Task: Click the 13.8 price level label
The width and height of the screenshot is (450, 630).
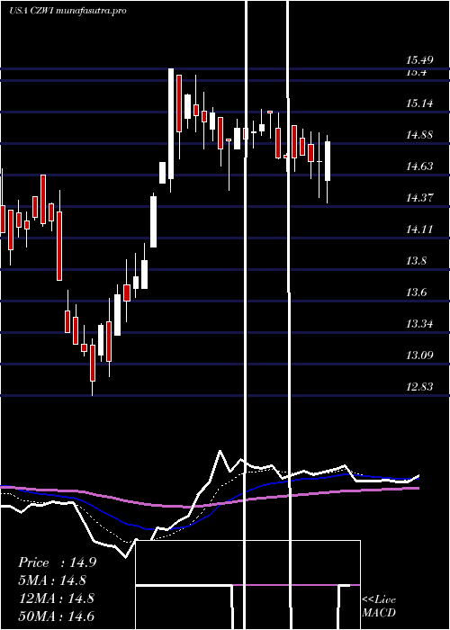Action: point(416,261)
